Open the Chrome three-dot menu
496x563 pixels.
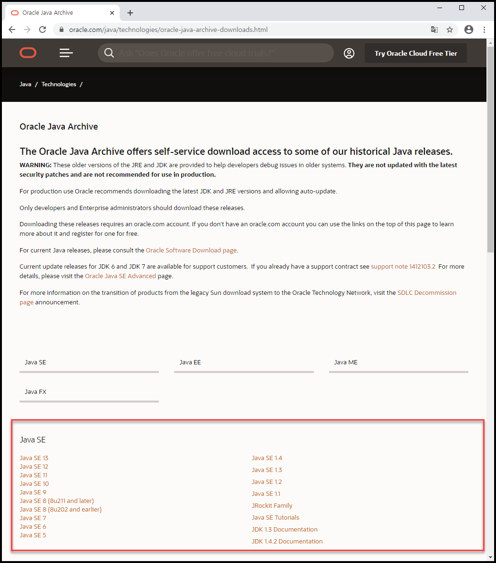pos(484,30)
